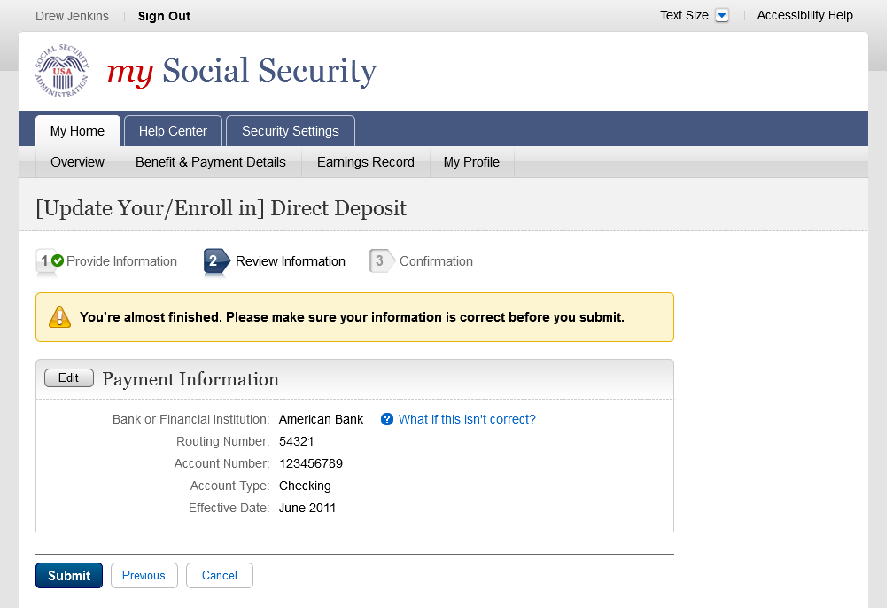
Task: Open the Accessibility Help link
Action: pos(804,16)
